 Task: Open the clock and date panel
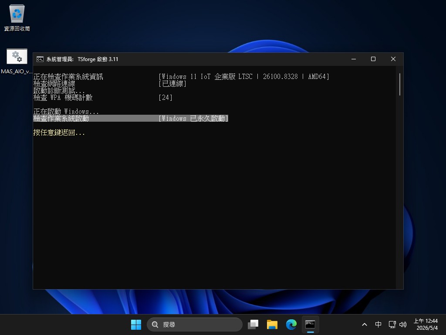[x=426, y=325]
